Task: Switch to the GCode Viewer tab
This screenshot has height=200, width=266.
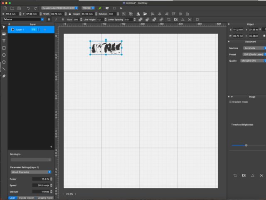Action: point(25,197)
